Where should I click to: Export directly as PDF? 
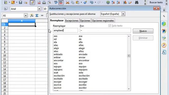pyautogui.click(x=39, y=2)
